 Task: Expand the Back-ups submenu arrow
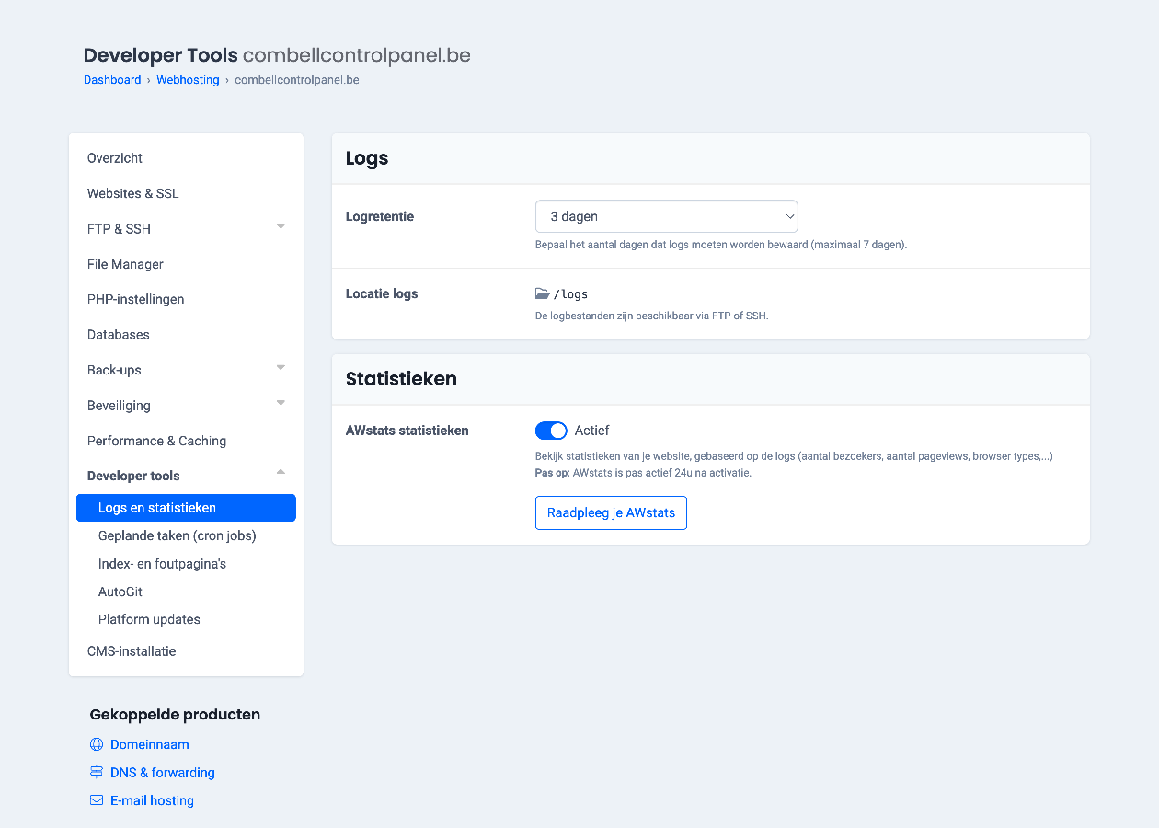point(281,368)
